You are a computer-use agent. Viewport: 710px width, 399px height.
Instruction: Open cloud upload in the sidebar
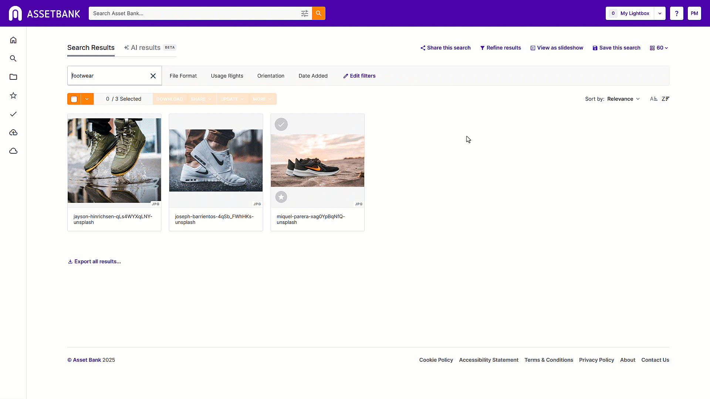pos(13,132)
